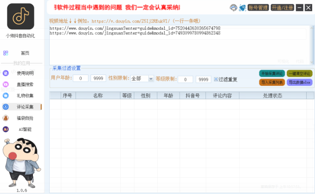
Task: Click the customer service headset icon
Action: (x=233, y=7)
